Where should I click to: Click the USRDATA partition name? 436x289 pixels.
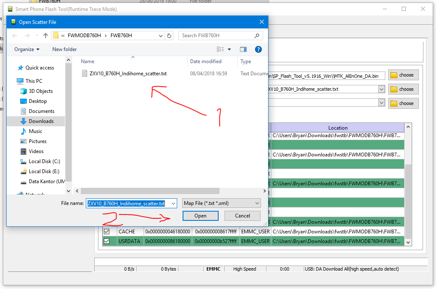[129, 241]
